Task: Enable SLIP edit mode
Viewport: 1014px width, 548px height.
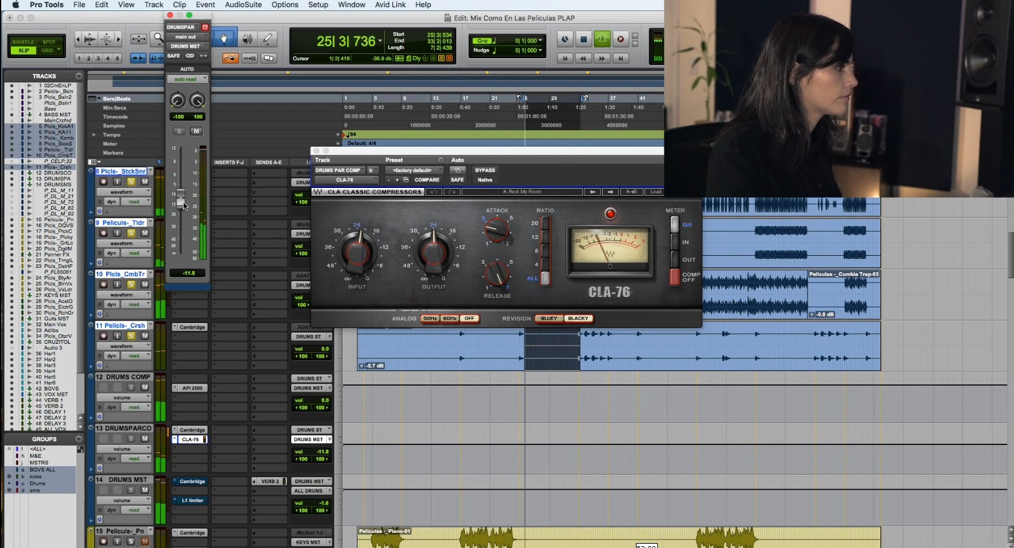Action: pos(24,50)
